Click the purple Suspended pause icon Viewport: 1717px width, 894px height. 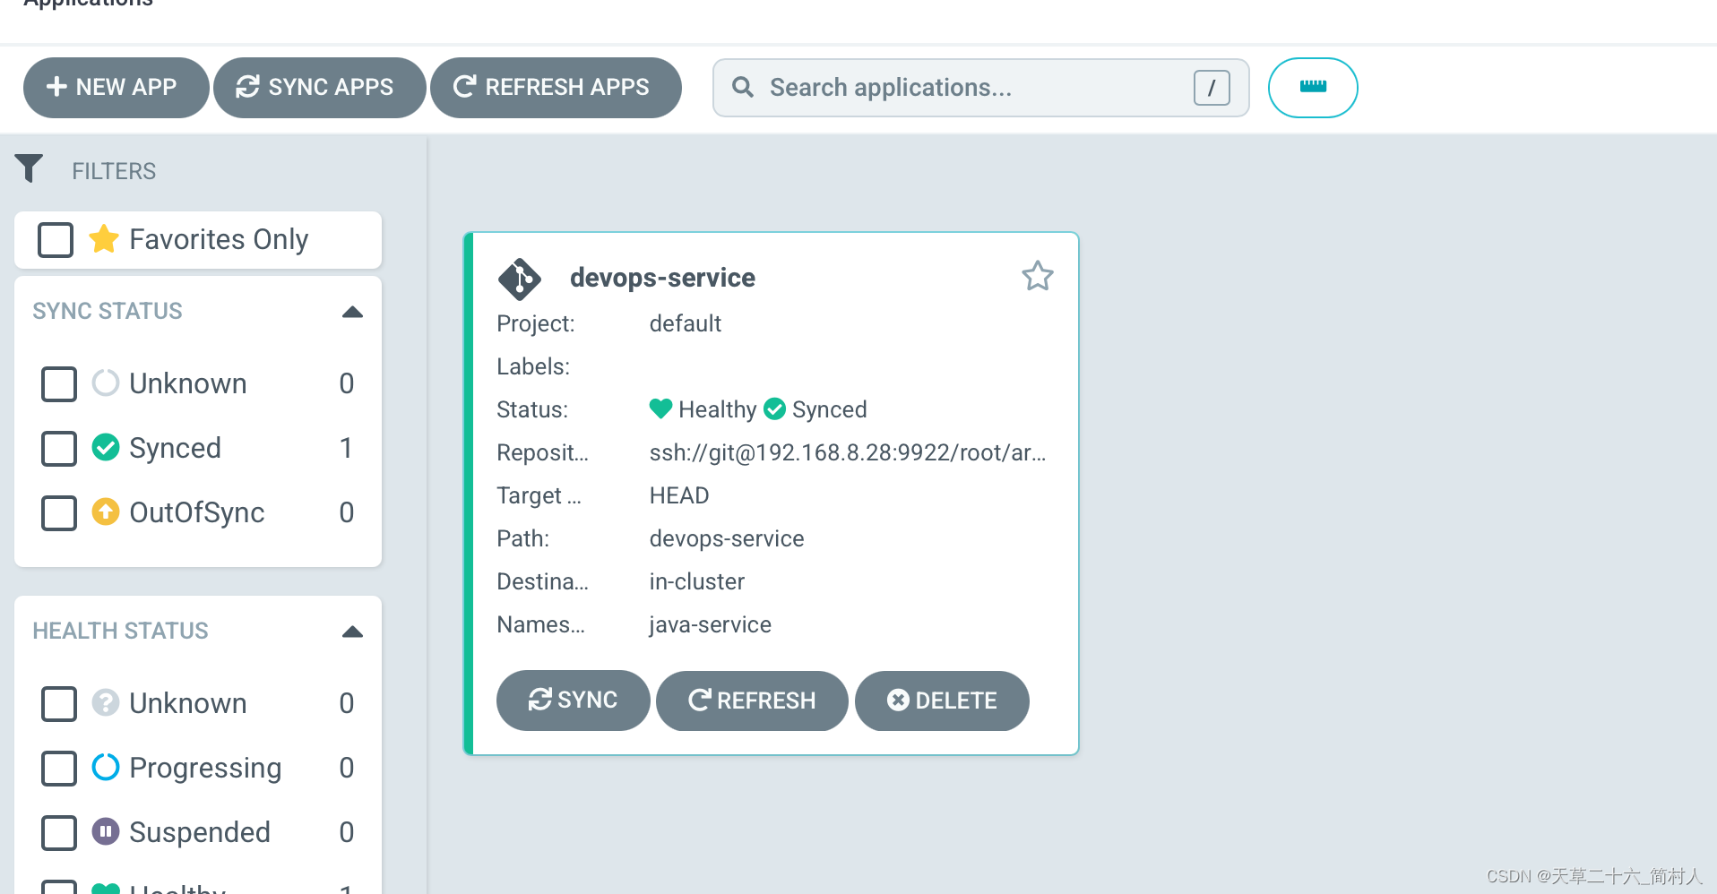106,831
